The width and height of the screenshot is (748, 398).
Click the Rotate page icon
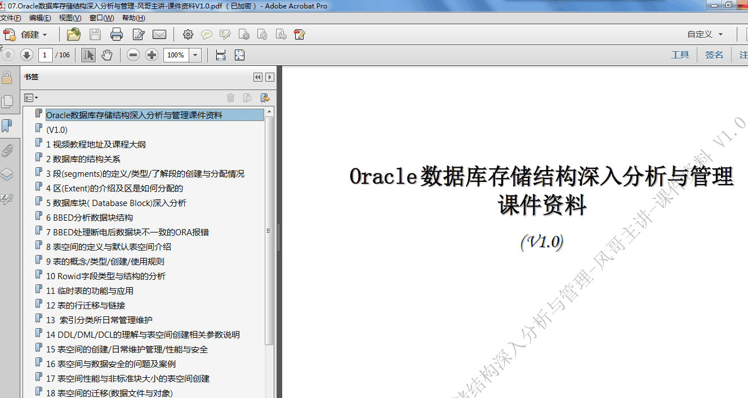(262, 34)
